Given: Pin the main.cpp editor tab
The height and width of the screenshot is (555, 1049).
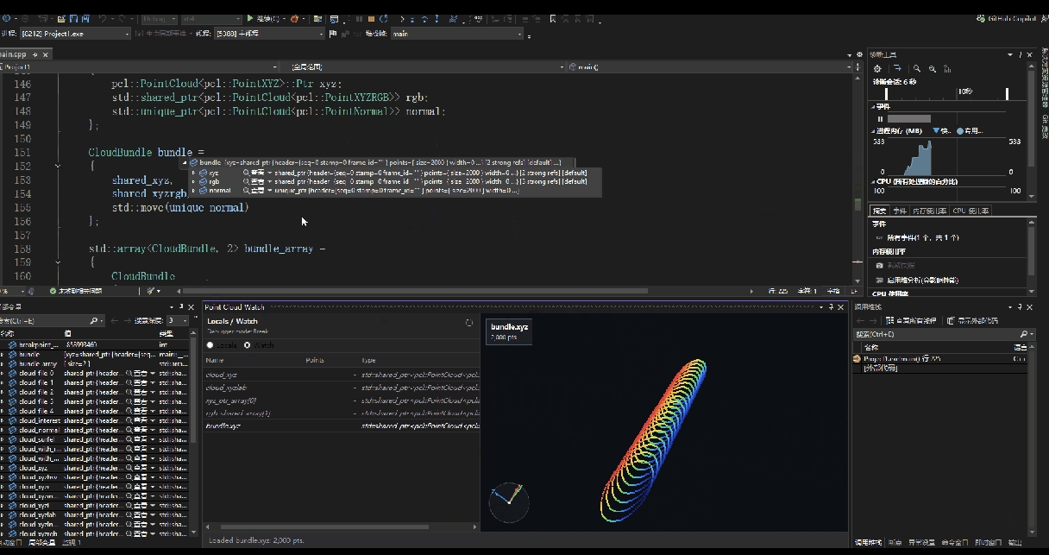Looking at the screenshot, I should tap(34, 54).
